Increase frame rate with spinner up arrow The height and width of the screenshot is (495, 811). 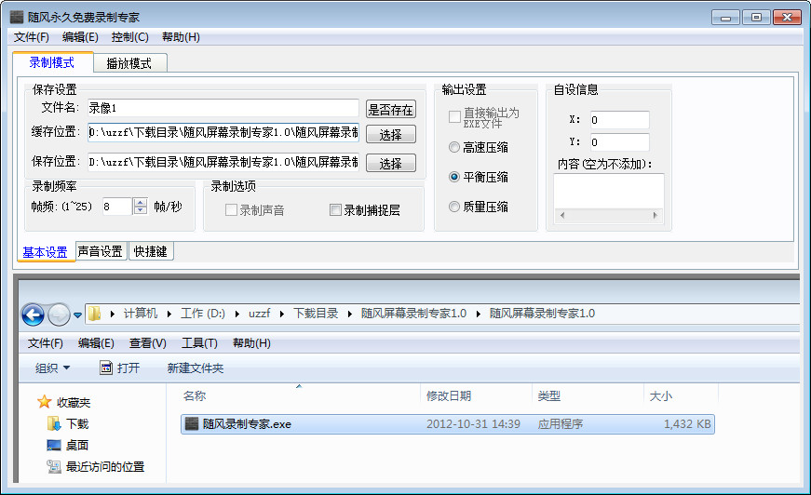141,202
